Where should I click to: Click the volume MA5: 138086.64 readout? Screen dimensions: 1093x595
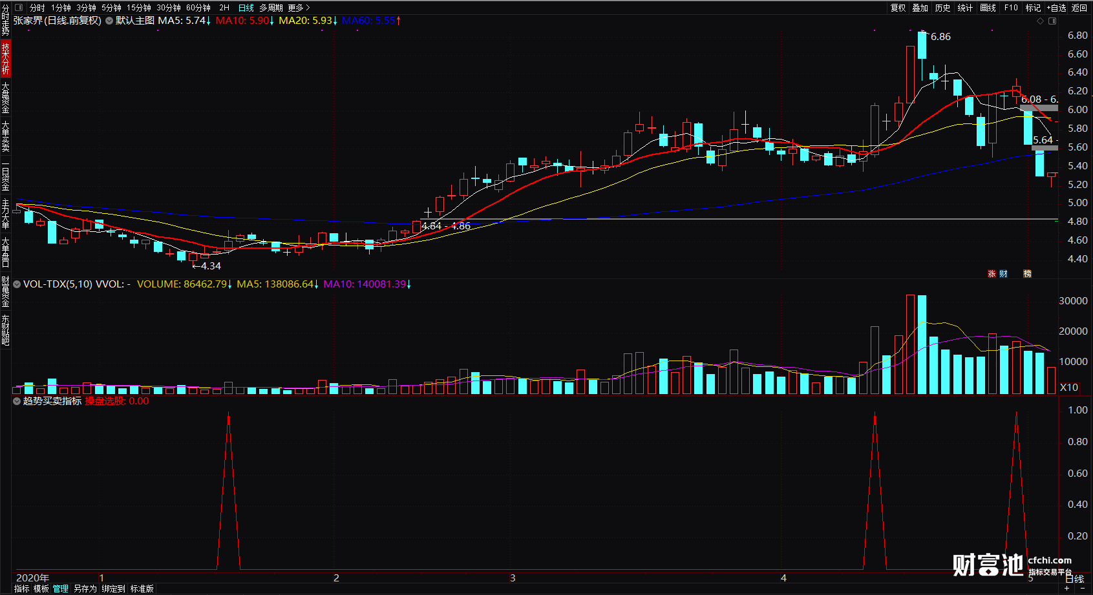(278, 284)
